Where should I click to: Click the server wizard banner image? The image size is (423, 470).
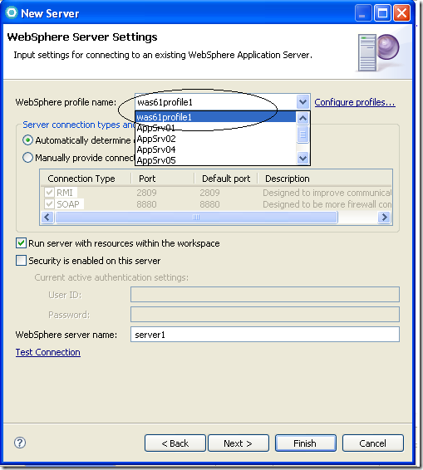tap(379, 52)
